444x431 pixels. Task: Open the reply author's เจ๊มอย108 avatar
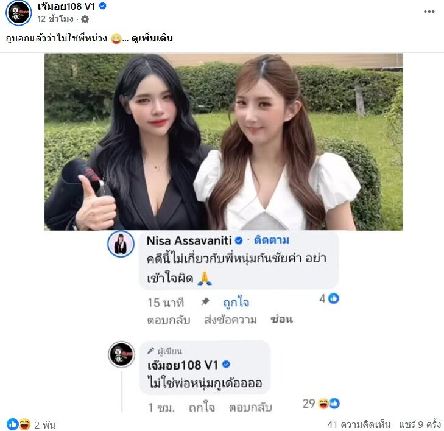pyautogui.click(x=122, y=354)
